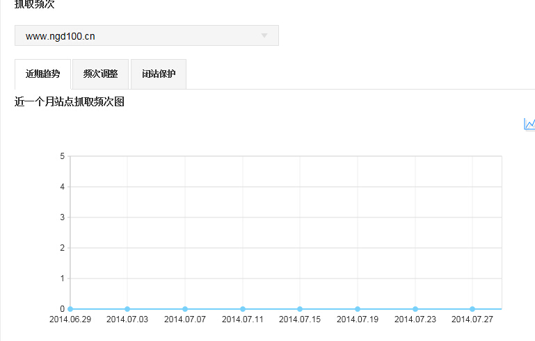Click the 2014.07.27 axis label

(x=472, y=319)
